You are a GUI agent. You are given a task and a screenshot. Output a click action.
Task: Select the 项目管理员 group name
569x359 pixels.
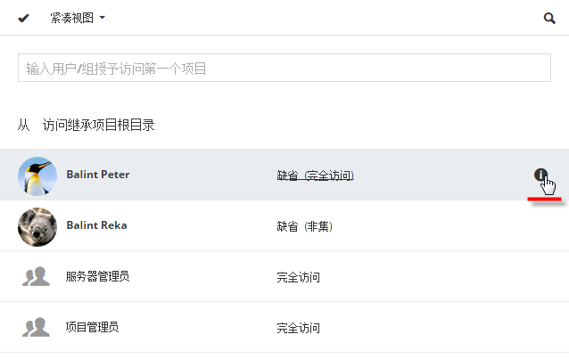[92, 327]
